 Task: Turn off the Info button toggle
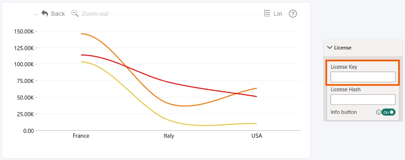coord(389,112)
